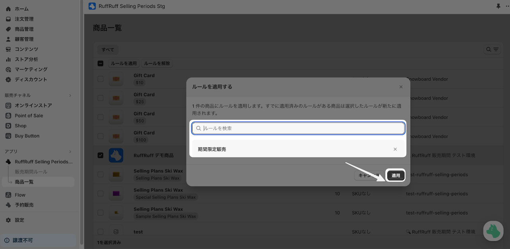Check the test product checkbox
Viewport: 510px width, 249px height.
[x=100, y=232]
